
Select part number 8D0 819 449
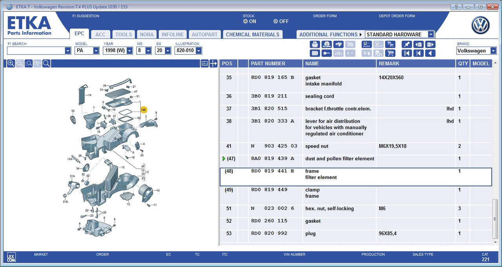(x=269, y=190)
